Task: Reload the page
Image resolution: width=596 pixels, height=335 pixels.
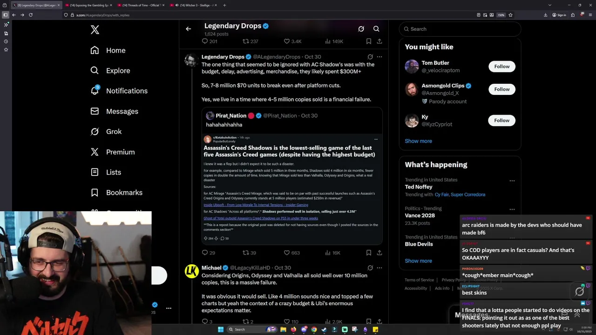Action: coord(31,15)
